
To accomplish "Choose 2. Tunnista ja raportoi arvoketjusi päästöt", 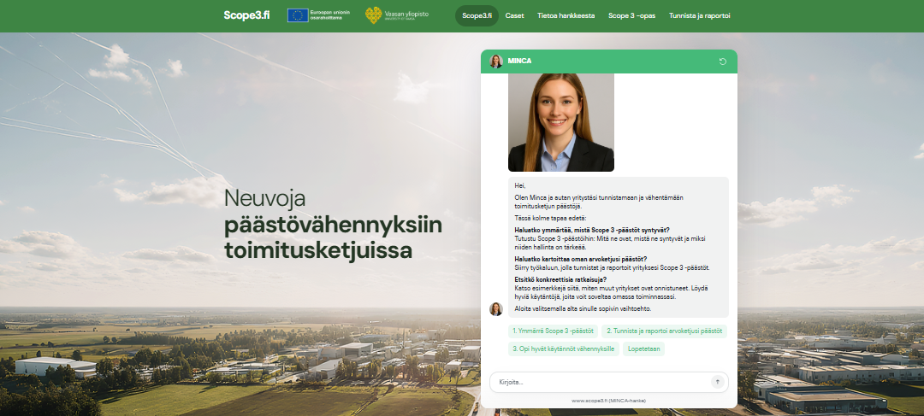I will [x=664, y=331].
